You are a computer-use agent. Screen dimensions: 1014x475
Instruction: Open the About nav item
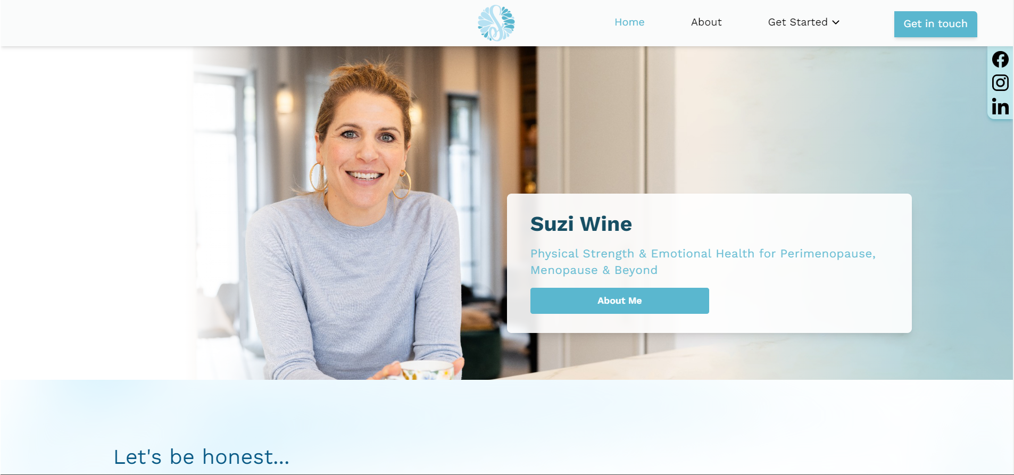click(x=706, y=22)
